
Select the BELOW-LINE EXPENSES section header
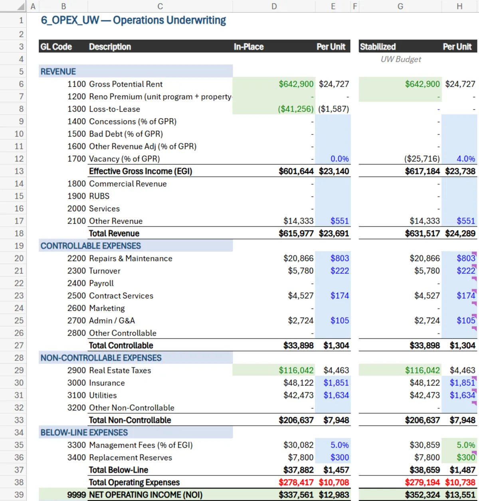tap(136, 433)
